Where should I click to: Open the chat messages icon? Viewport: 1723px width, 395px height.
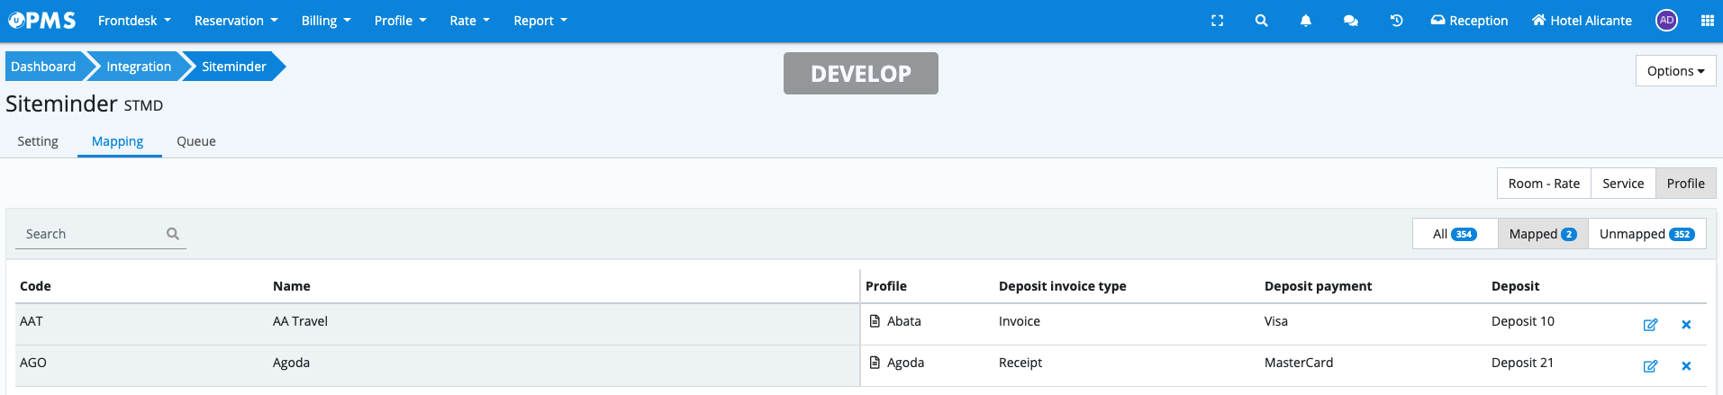tap(1350, 21)
